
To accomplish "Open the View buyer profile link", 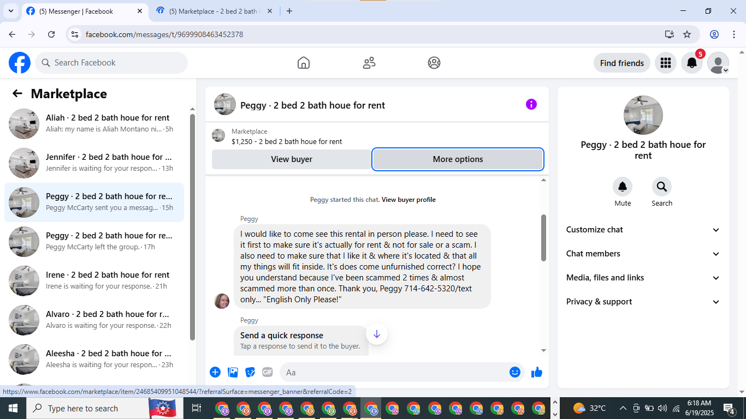I will (408, 200).
